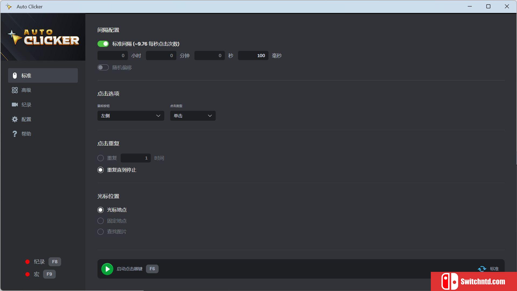
Task: Click the title bar Auto Clicker app icon
Action: coord(9,6)
